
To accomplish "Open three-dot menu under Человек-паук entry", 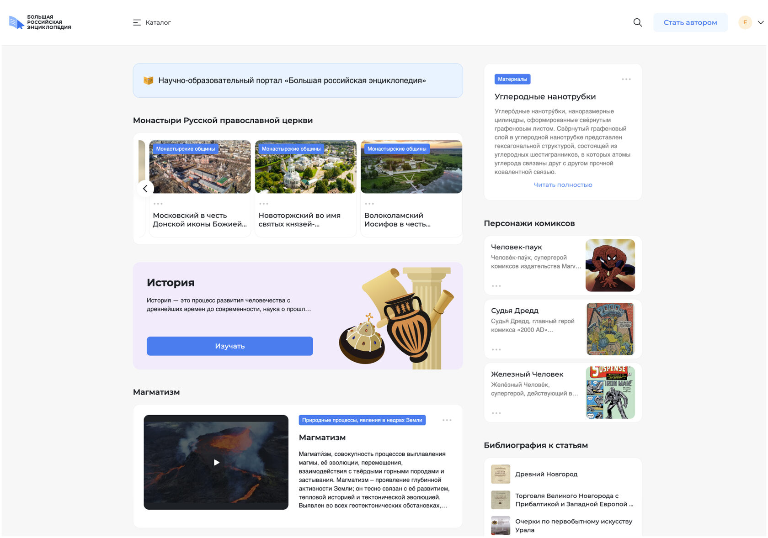I will point(496,286).
